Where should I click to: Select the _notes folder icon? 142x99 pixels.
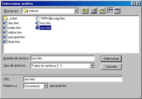tap(5, 18)
